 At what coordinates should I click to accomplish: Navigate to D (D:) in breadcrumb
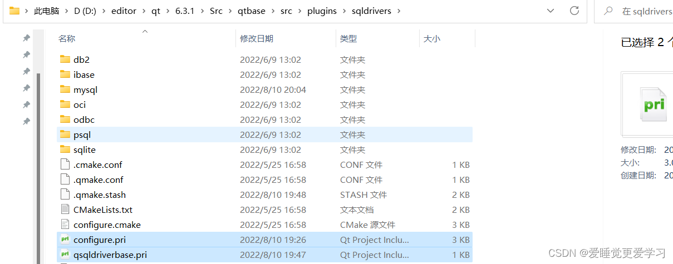pyautogui.click(x=85, y=11)
